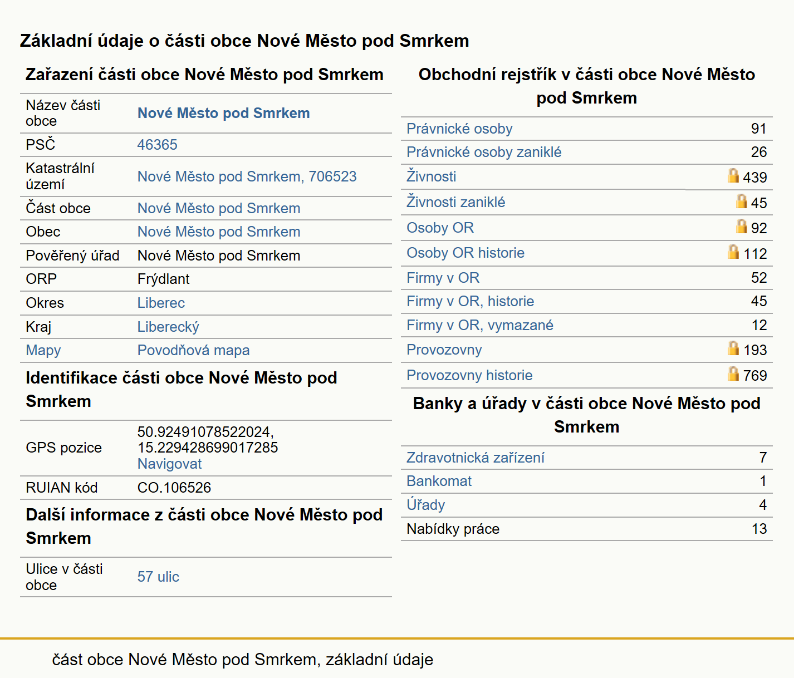The image size is (794, 678).
Task: Click the lock icon beside Živnosti zaniklé
Action: (741, 201)
